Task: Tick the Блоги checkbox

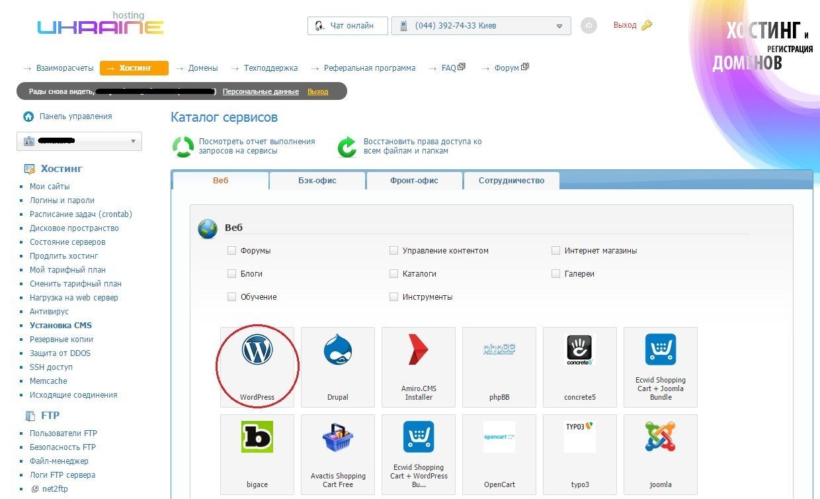Action: click(x=231, y=273)
